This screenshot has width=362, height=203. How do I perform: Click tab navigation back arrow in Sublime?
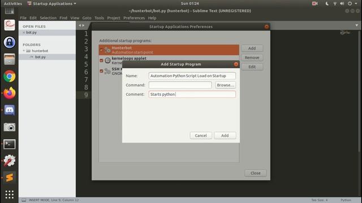80,25
